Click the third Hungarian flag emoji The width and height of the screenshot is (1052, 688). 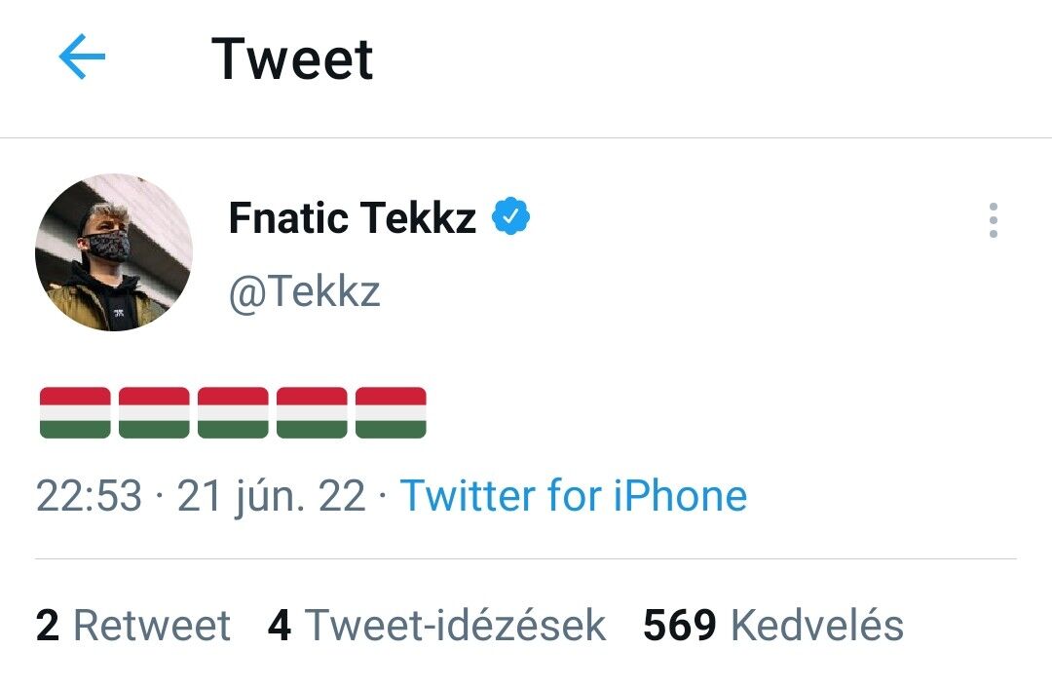(233, 412)
